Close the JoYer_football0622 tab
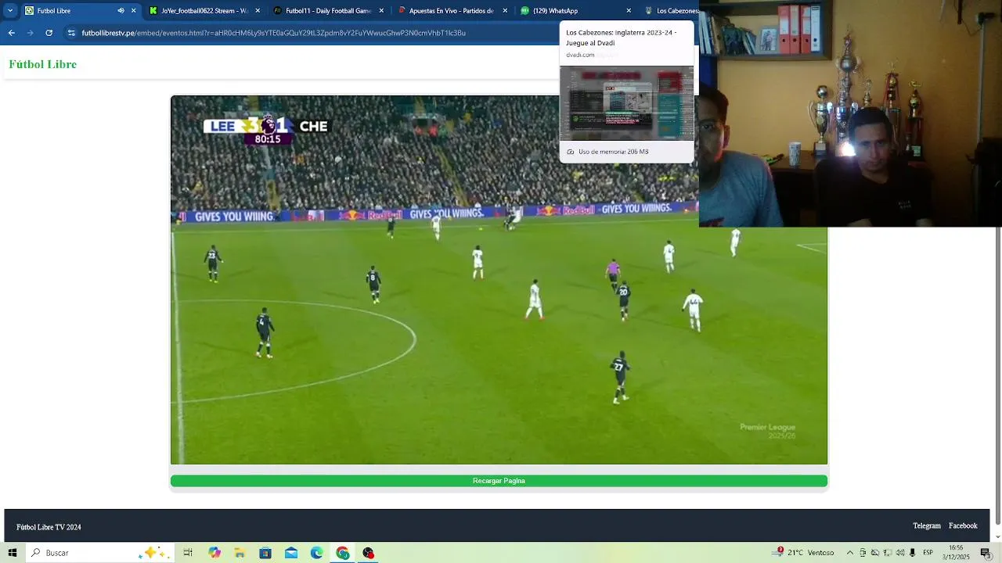Image resolution: width=1002 pixels, height=563 pixels. [258, 11]
